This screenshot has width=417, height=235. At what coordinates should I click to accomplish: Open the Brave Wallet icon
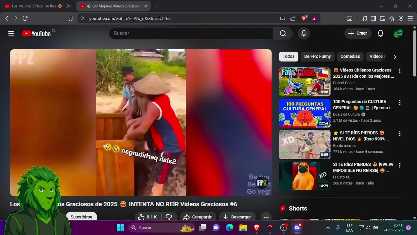click(383, 18)
